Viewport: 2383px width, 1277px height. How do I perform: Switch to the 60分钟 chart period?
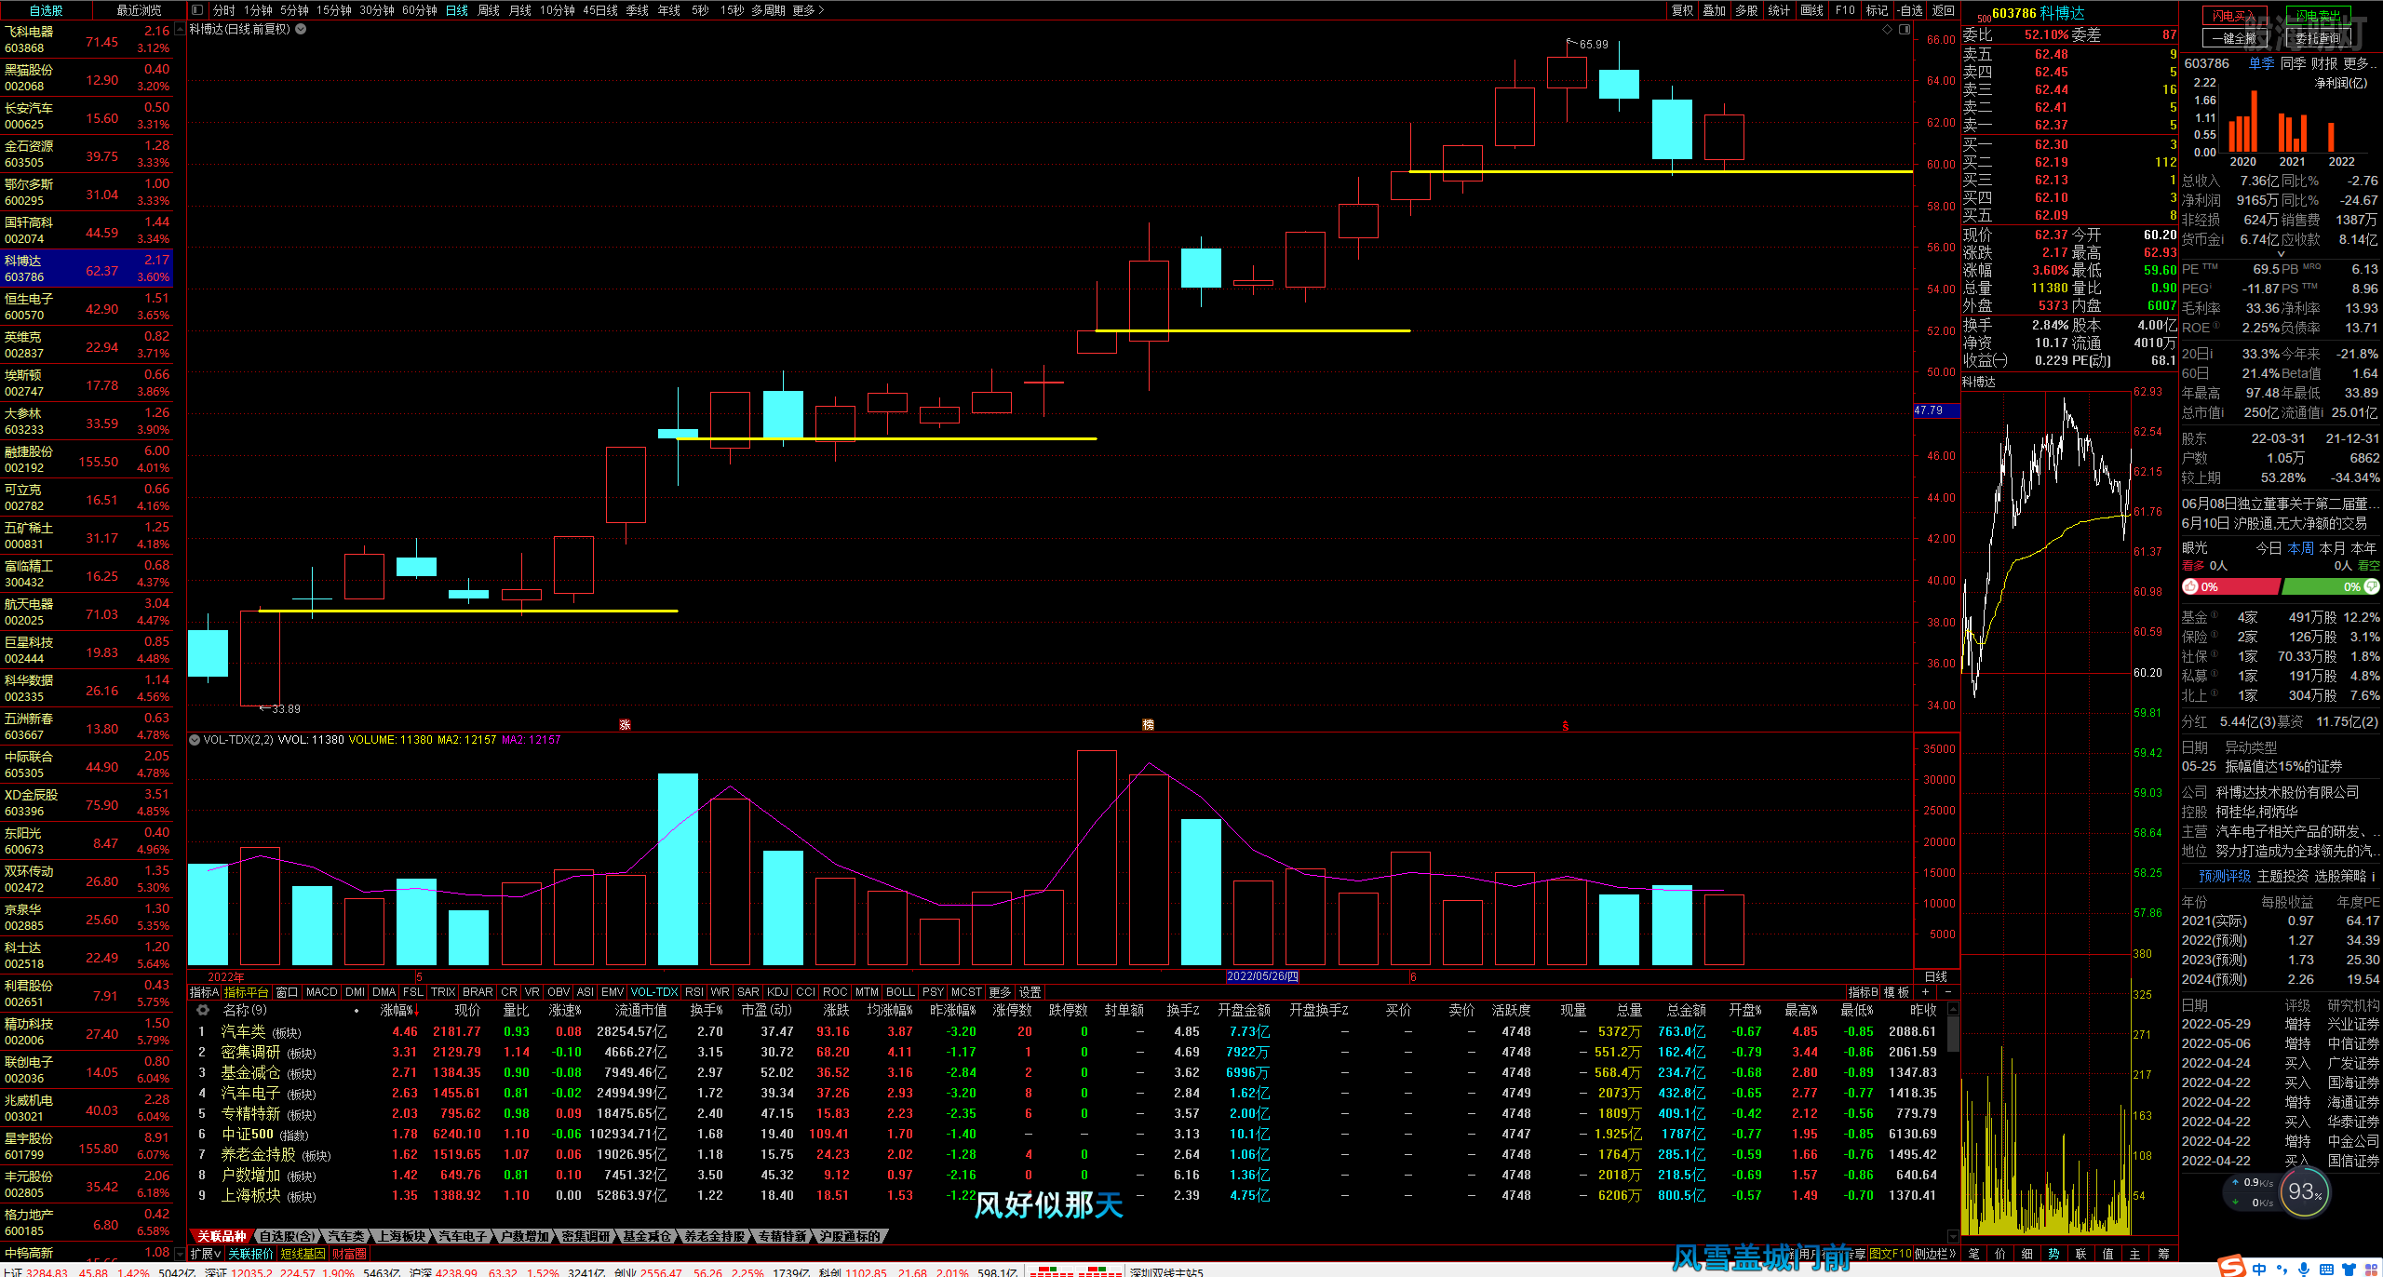point(420,10)
